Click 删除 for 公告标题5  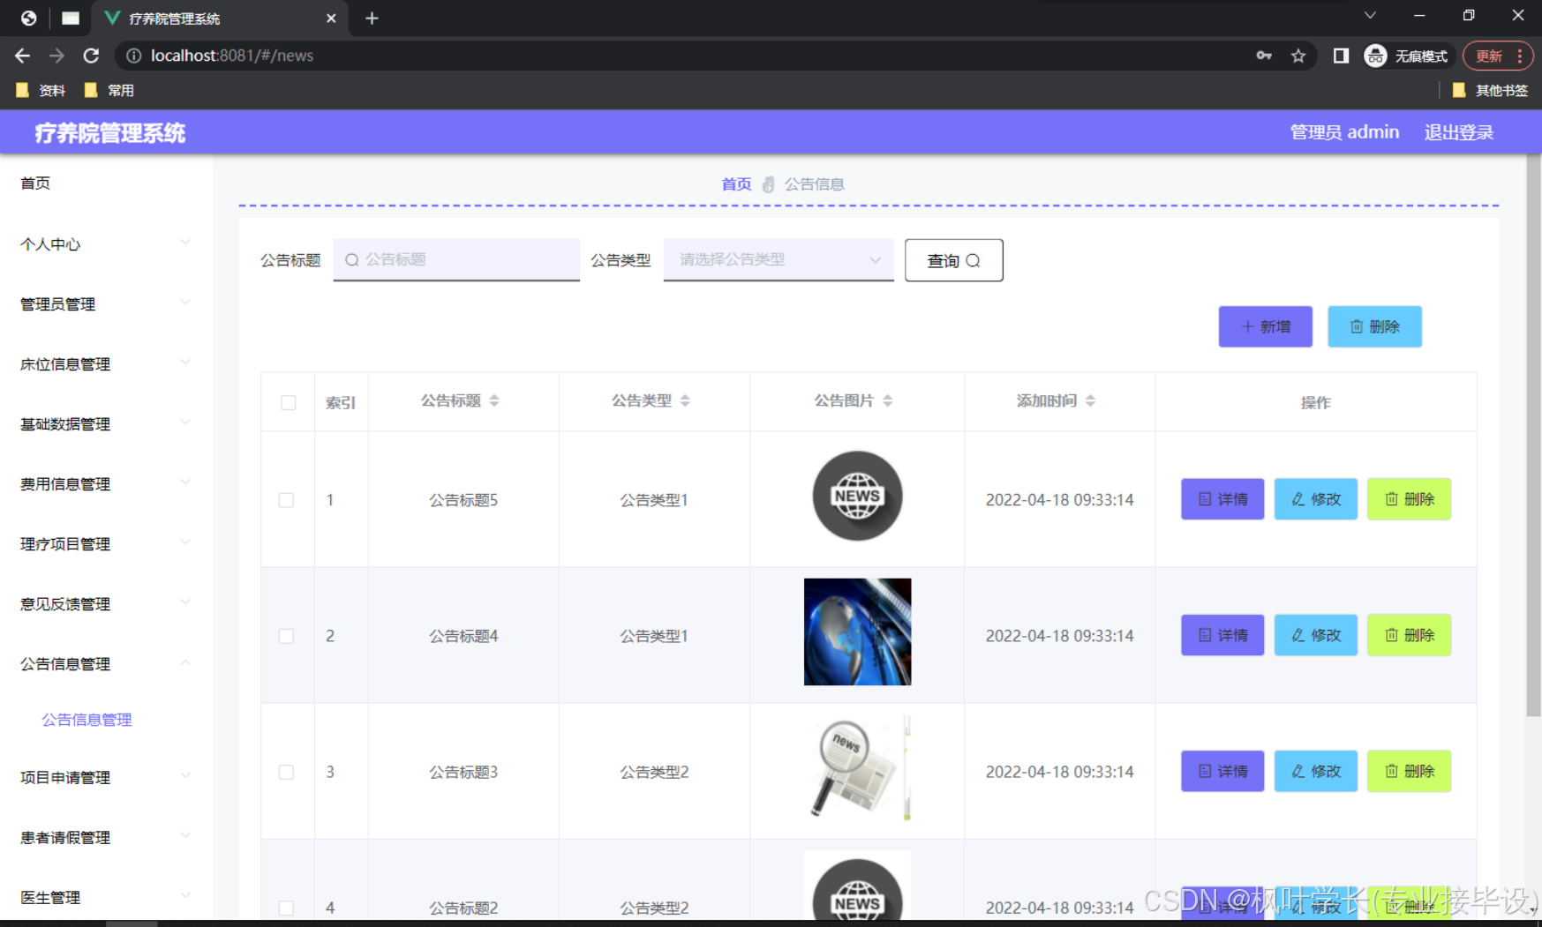[1409, 499]
